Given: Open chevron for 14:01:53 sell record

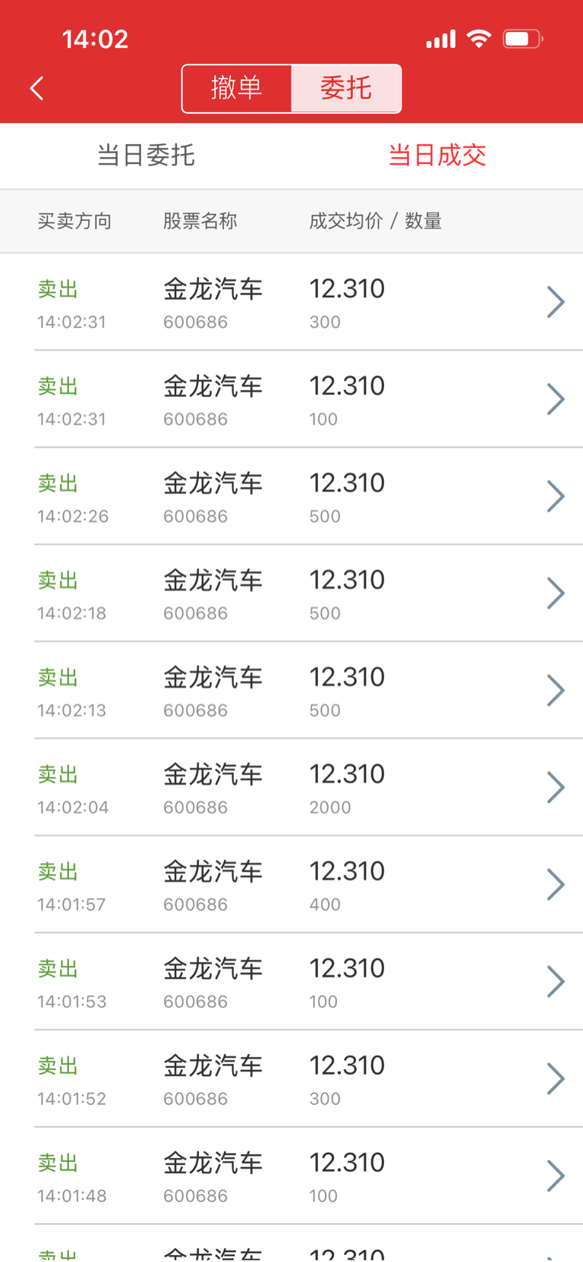Looking at the screenshot, I should [x=556, y=982].
